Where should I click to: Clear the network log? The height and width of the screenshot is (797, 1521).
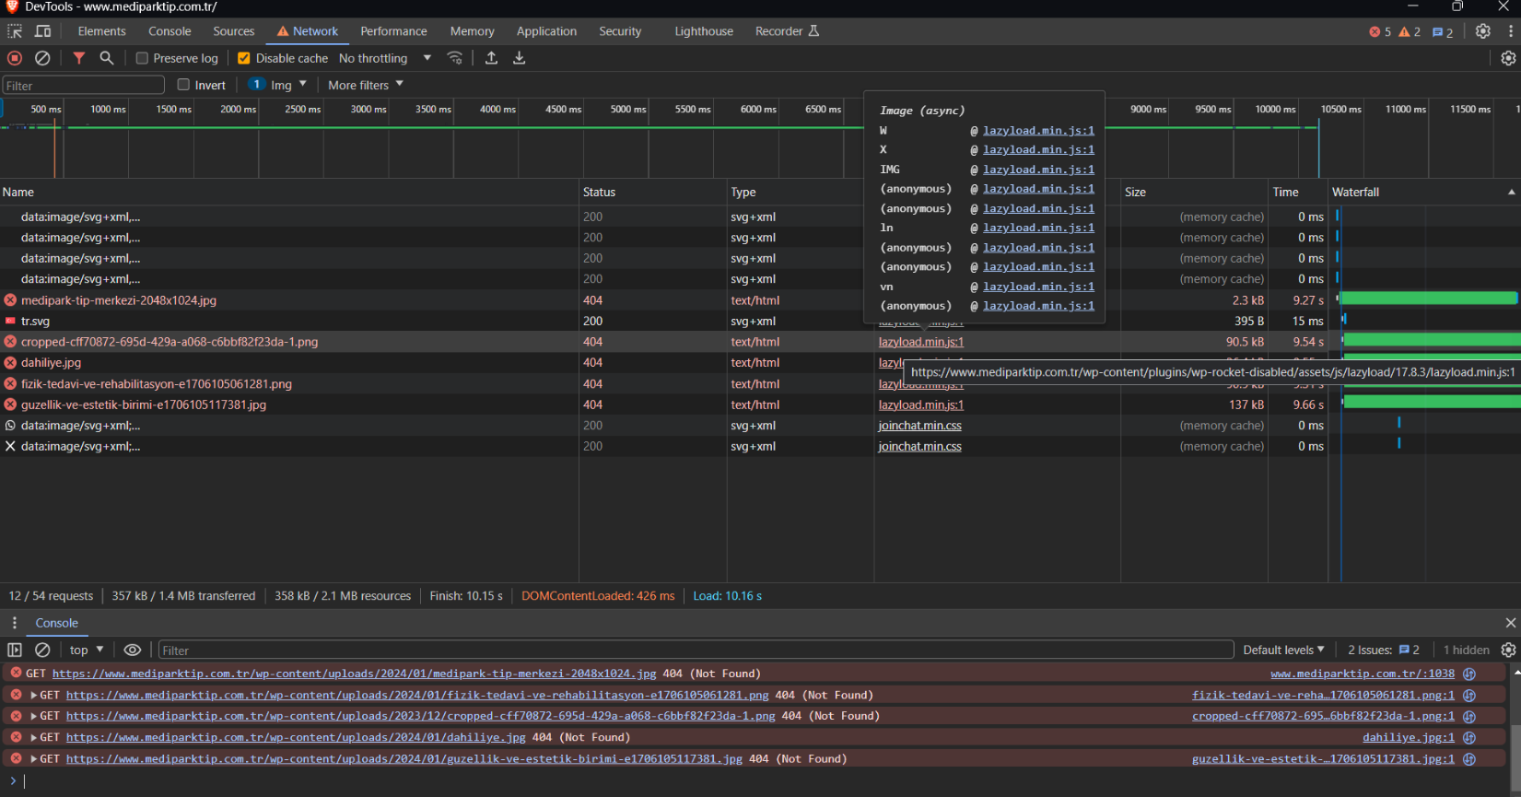pos(42,58)
